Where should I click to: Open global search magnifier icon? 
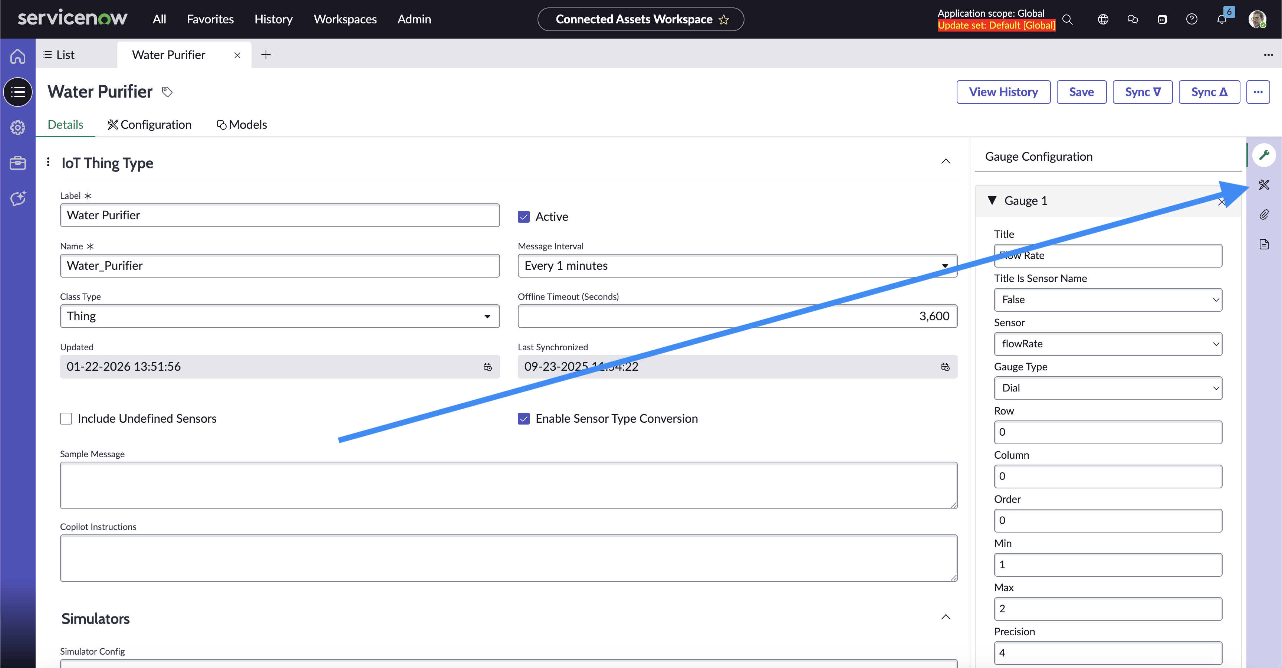pos(1067,19)
